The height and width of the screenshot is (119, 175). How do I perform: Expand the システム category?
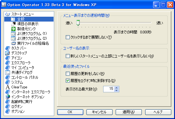17,82
